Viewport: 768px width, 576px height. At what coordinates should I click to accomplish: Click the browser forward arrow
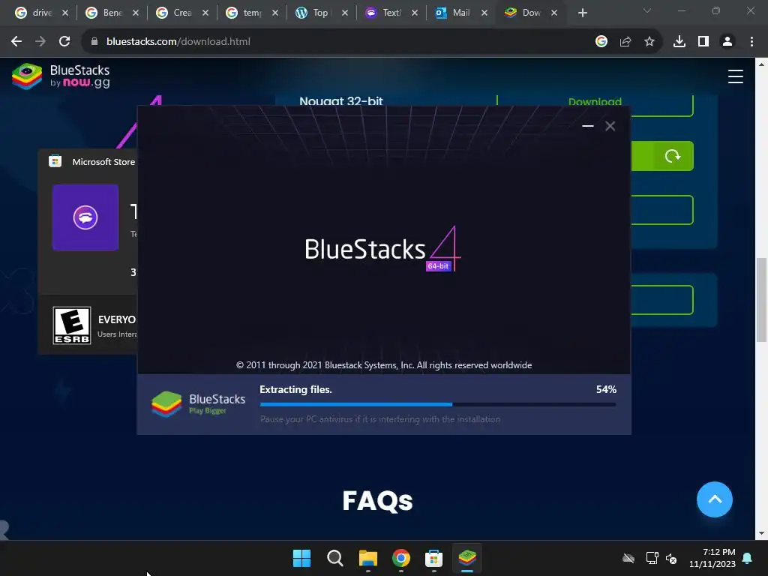point(40,42)
